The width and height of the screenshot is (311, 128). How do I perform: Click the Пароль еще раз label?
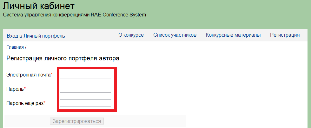click(26, 103)
